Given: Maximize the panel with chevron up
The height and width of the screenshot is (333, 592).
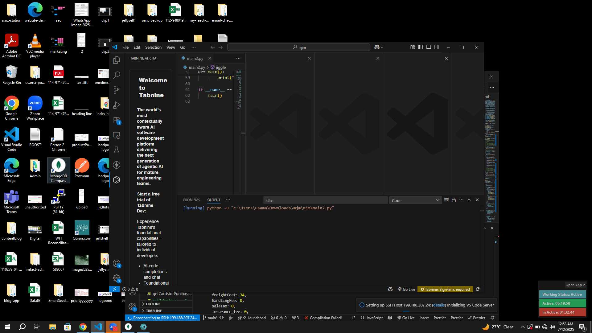Looking at the screenshot, I should point(469,200).
